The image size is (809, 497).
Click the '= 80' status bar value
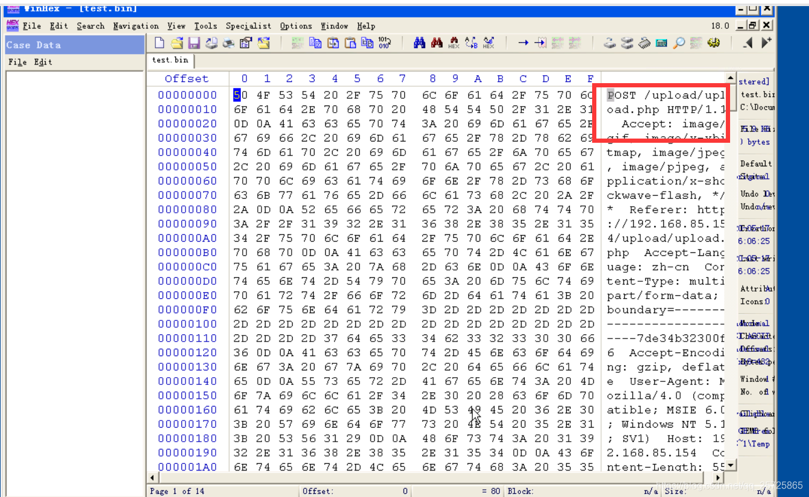coord(491,491)
